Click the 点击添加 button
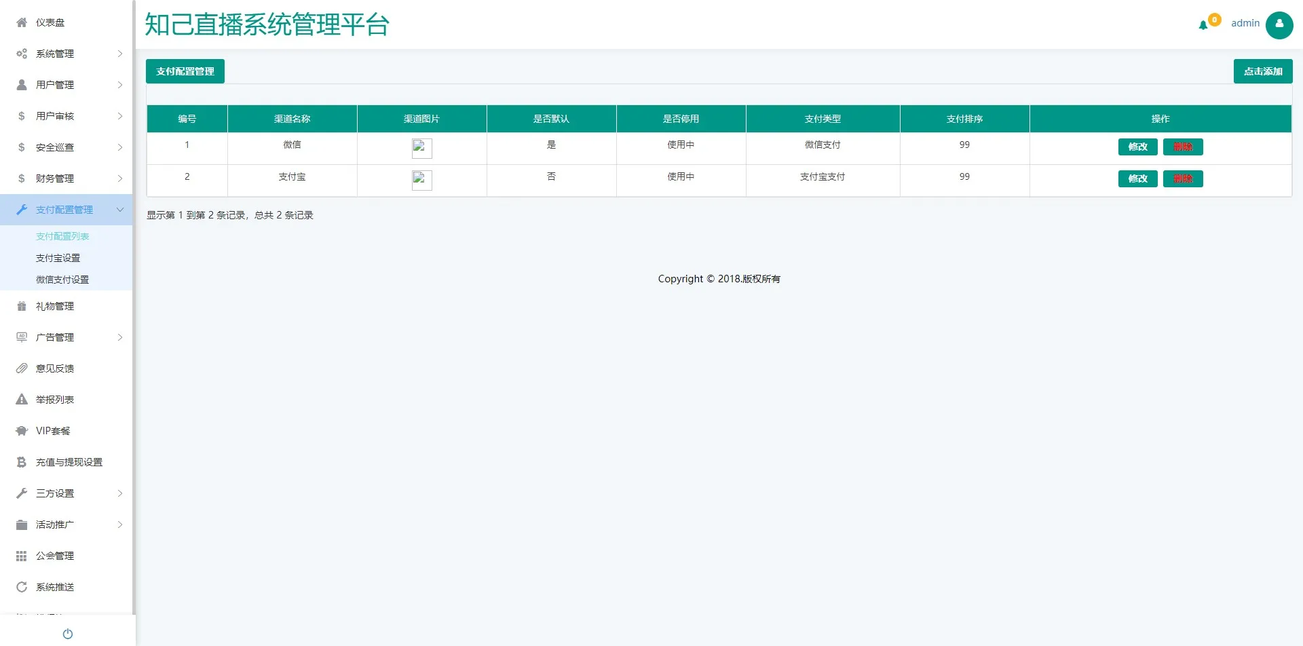This screenshot has height=646, width=1303. (x=1262, y=71)
